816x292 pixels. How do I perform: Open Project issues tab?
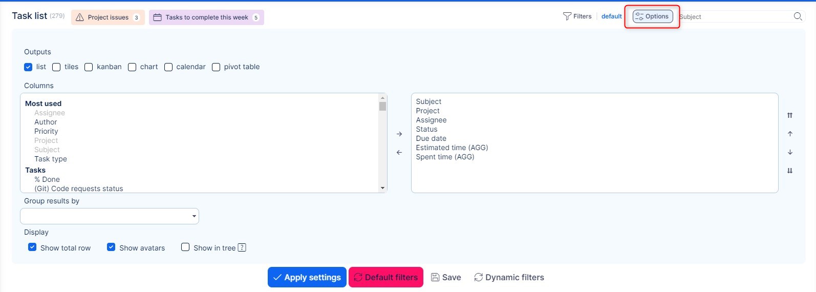coord(108,17)
